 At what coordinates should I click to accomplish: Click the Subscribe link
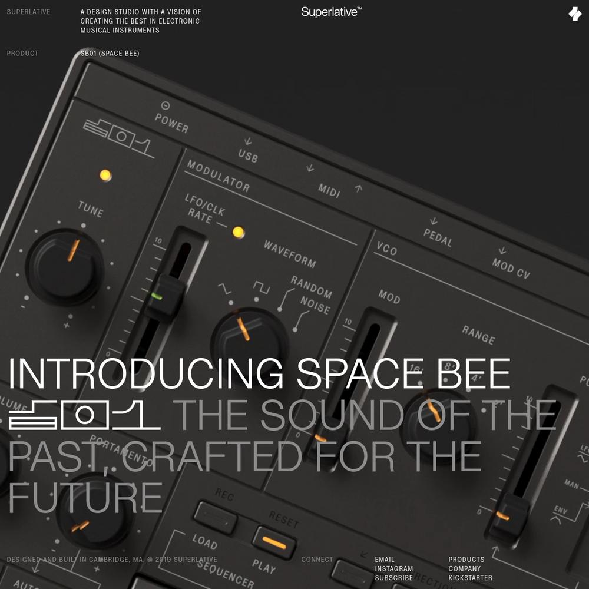click(x=393, y=578)
